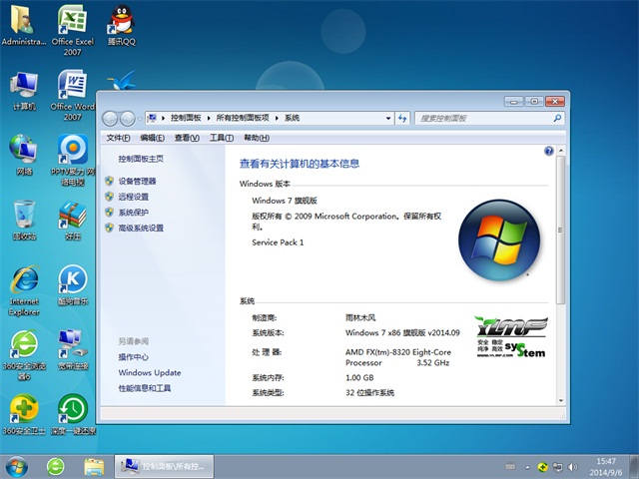Open 操作中心 link

(133, 357)
